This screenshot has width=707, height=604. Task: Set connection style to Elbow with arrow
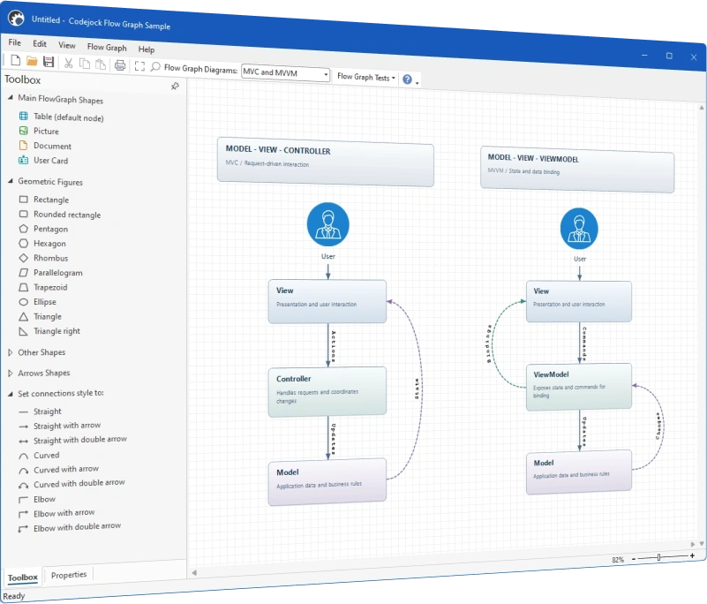click(x=56, y=513)
